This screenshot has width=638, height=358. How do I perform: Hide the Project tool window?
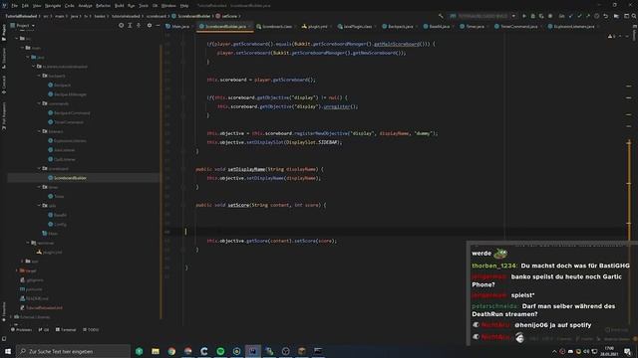158,25
